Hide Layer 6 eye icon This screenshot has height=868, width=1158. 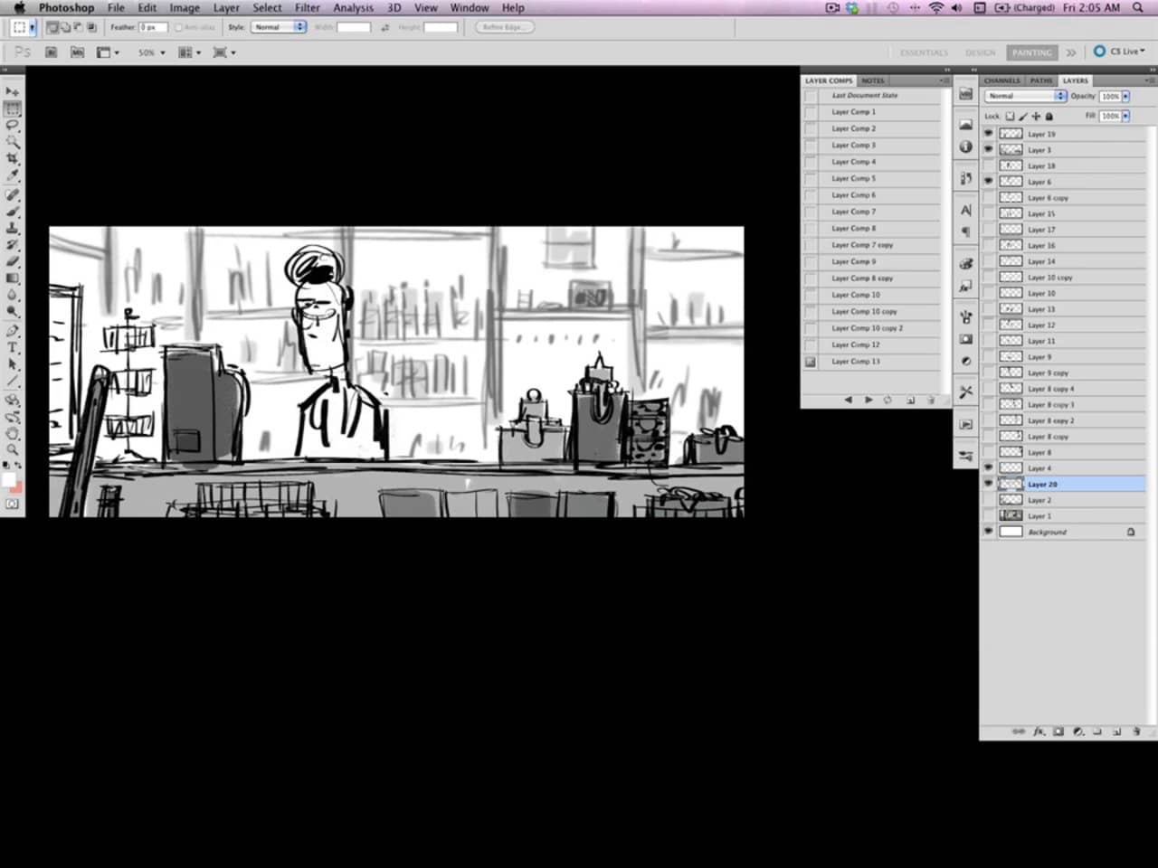(988, 182)
